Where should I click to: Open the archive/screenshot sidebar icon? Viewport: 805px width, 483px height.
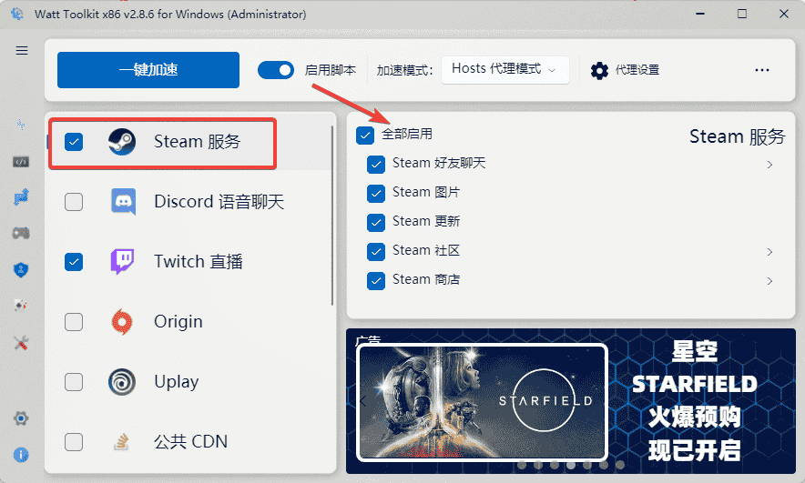(21, 306)
